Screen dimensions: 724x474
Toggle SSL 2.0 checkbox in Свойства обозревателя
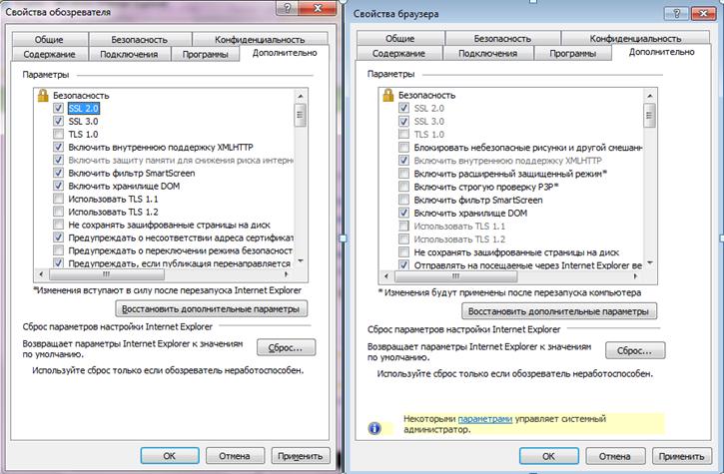(x=58, y=108)
